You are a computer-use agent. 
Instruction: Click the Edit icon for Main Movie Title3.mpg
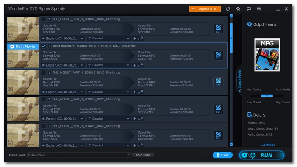click(218, 56)
